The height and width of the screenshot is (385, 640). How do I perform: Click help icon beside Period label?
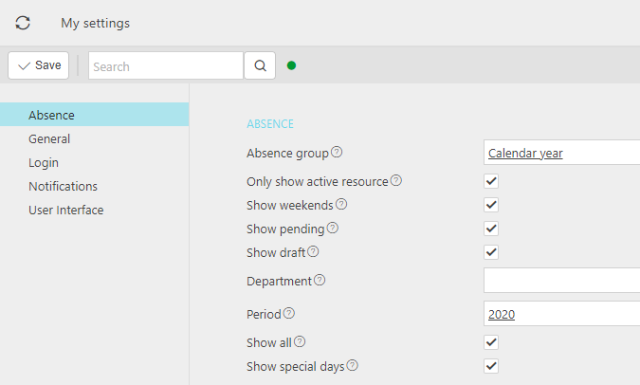coord(289,314)
